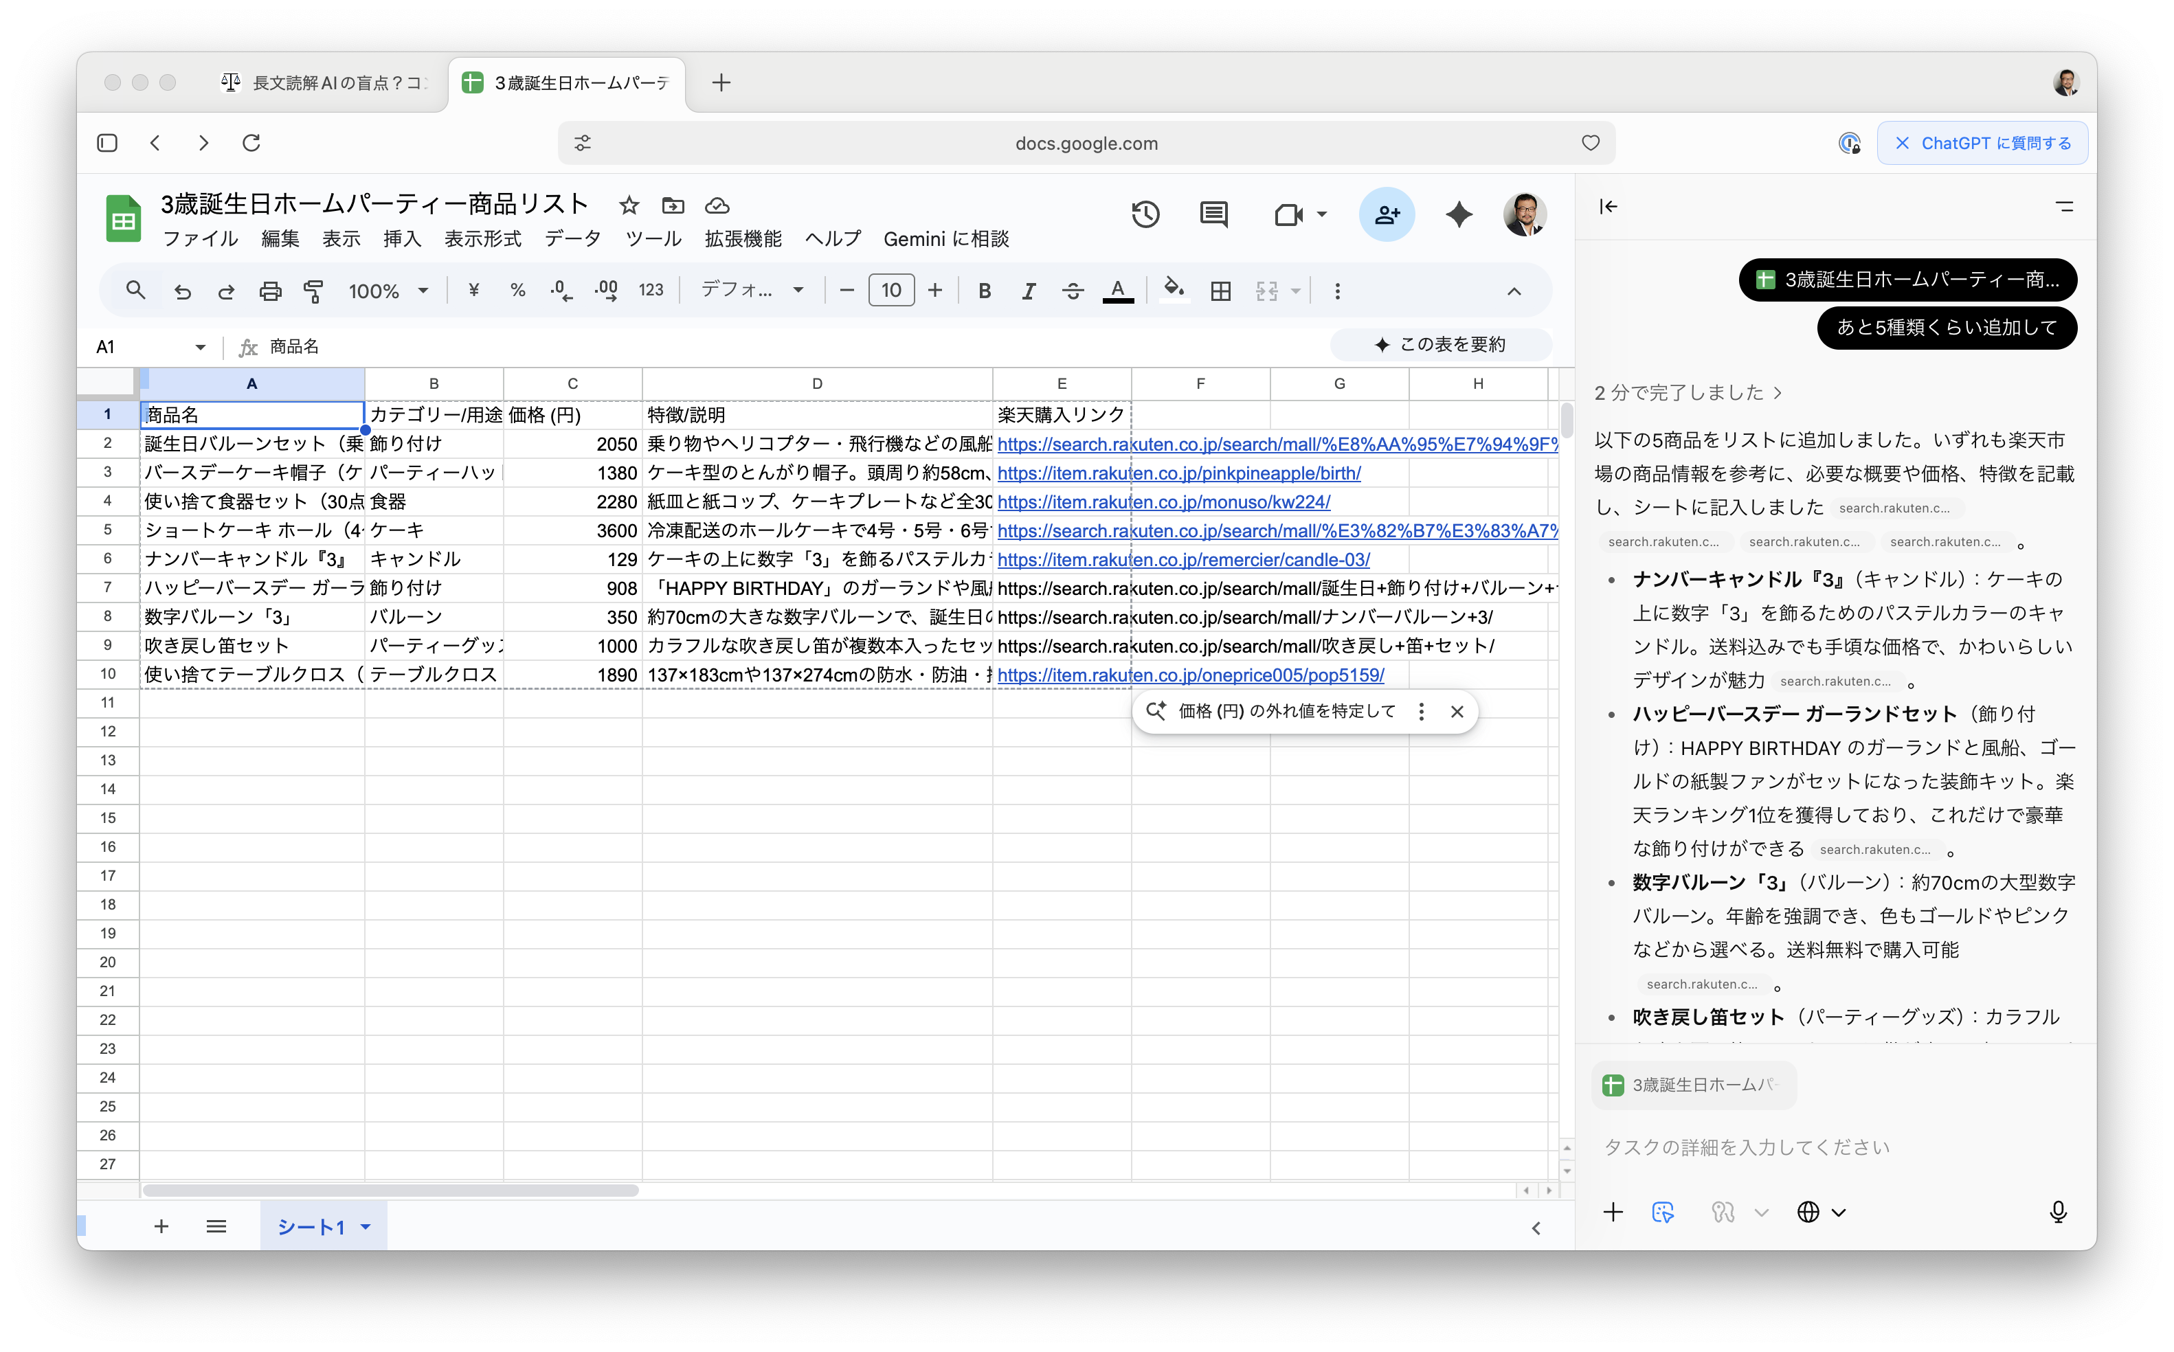This screenshot has height=1352, width=2174.
Task: Open the zoom level 100% dropdown
Action: [x=388, y=291]
